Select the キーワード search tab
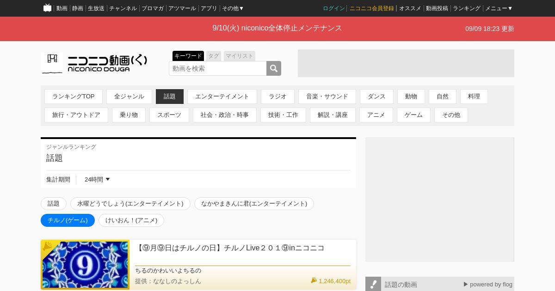Viewport: 555px width, 291px height. click(x=188, y=56)
